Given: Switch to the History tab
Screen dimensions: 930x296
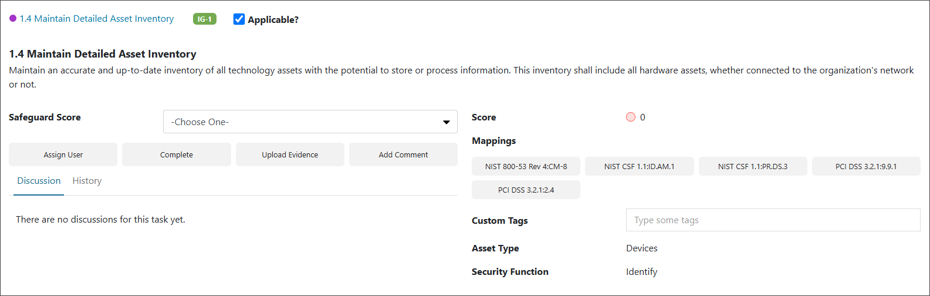Looking at the screenshot, I should click(87, 181).
